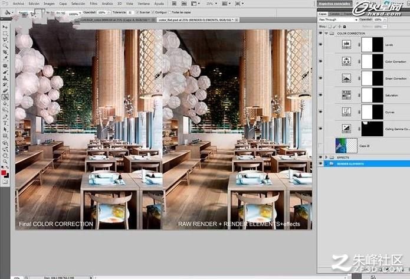The width and height of the screenshot is (410, 279).
Task: Select the Eyedropper tool
Action: coord(5,58)
